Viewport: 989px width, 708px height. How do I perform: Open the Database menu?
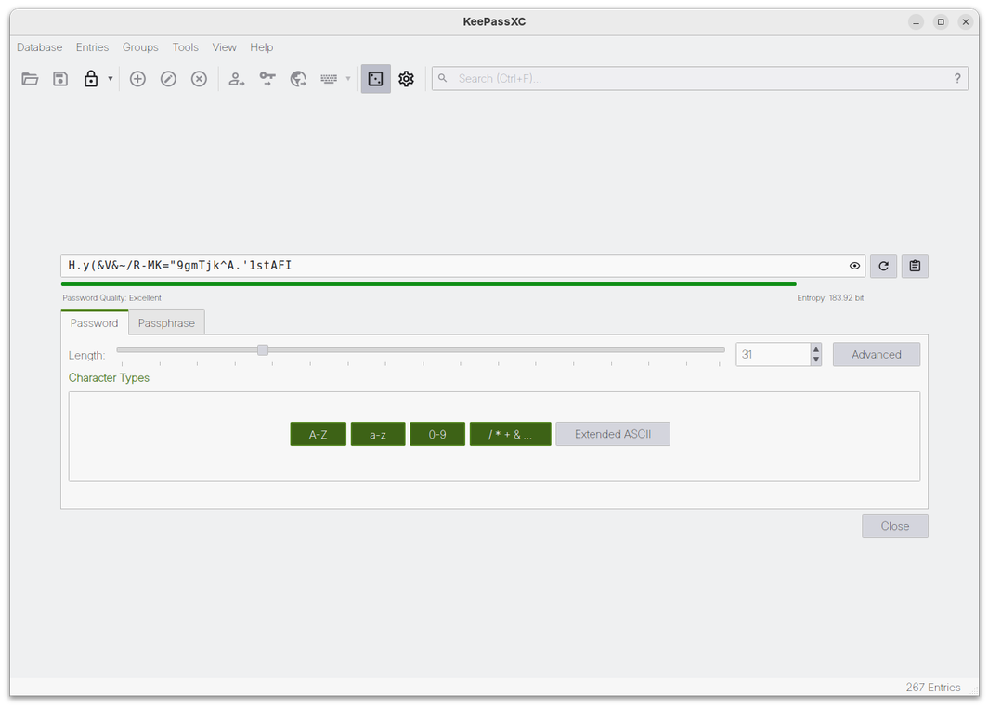tap(40, 47)
